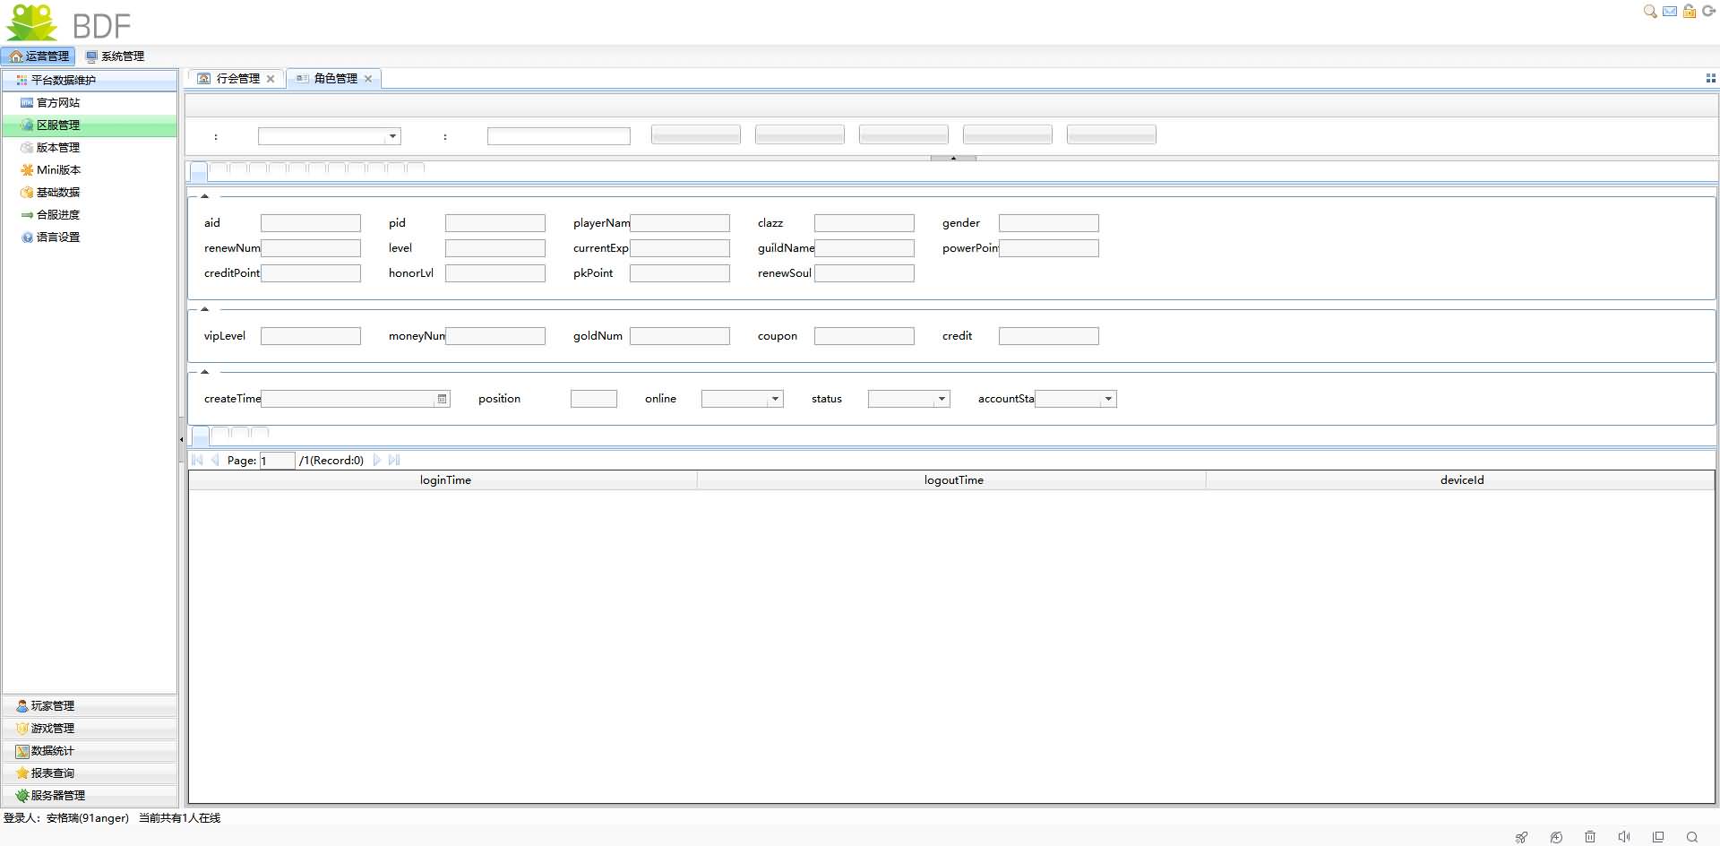Collapse the vipLevel section

(204, 309)
